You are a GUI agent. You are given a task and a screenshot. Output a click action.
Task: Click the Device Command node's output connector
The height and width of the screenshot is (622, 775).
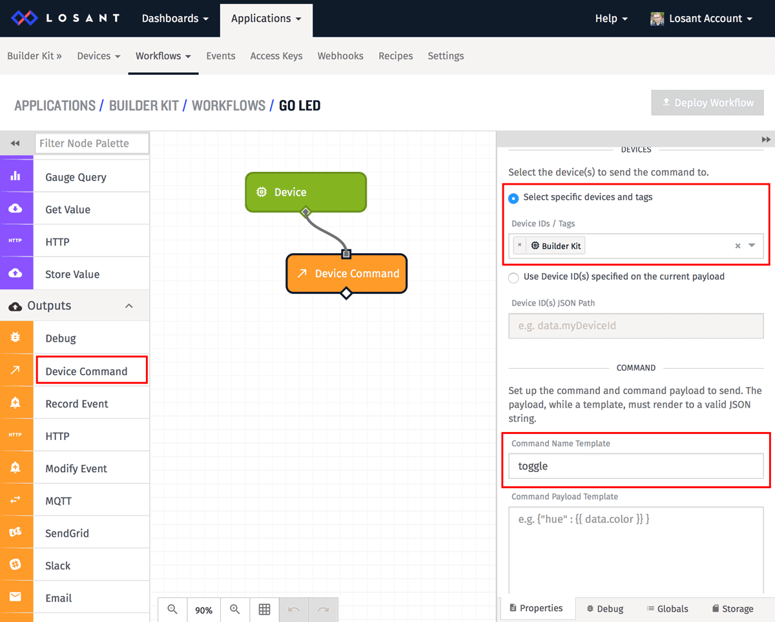pyautogui.click(x=346, y=294)
